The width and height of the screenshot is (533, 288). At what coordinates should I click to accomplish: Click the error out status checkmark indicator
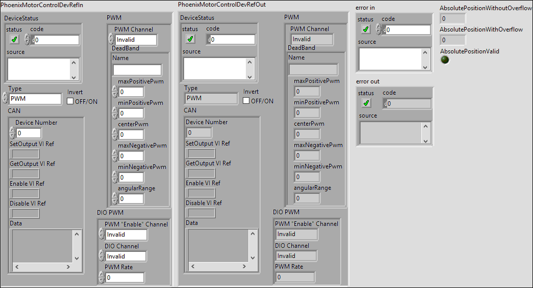coord(366,103)
